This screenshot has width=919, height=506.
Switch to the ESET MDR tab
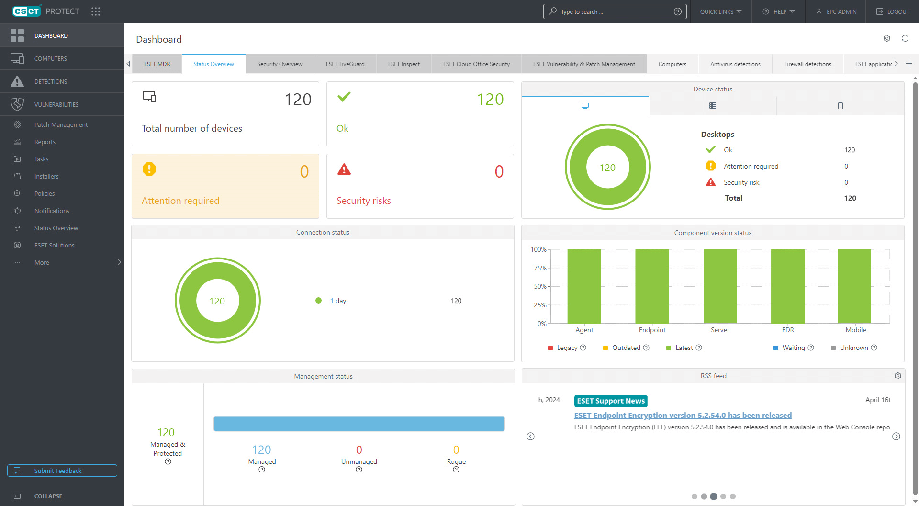pyautogui.click(x=157, y=64)
